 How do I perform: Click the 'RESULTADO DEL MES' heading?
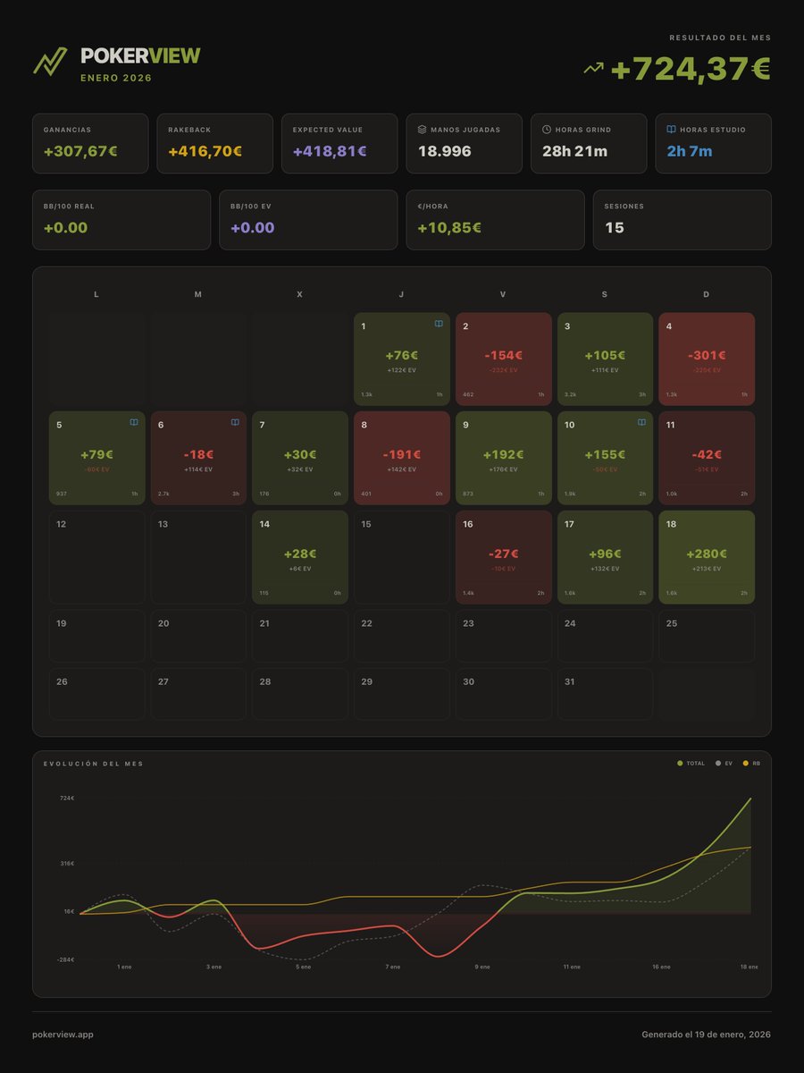(x=720, y=38)
